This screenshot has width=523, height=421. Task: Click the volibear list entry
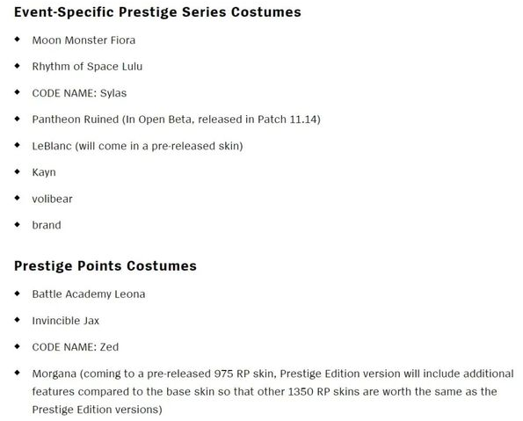point(52,200)
